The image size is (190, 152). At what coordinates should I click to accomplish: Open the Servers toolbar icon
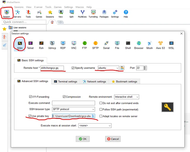pos(18,14)
